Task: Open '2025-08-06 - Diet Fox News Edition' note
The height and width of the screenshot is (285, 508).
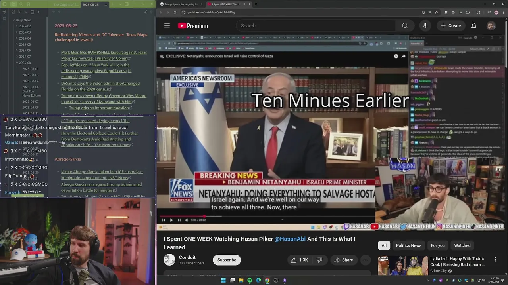Action: pos(32,91)
